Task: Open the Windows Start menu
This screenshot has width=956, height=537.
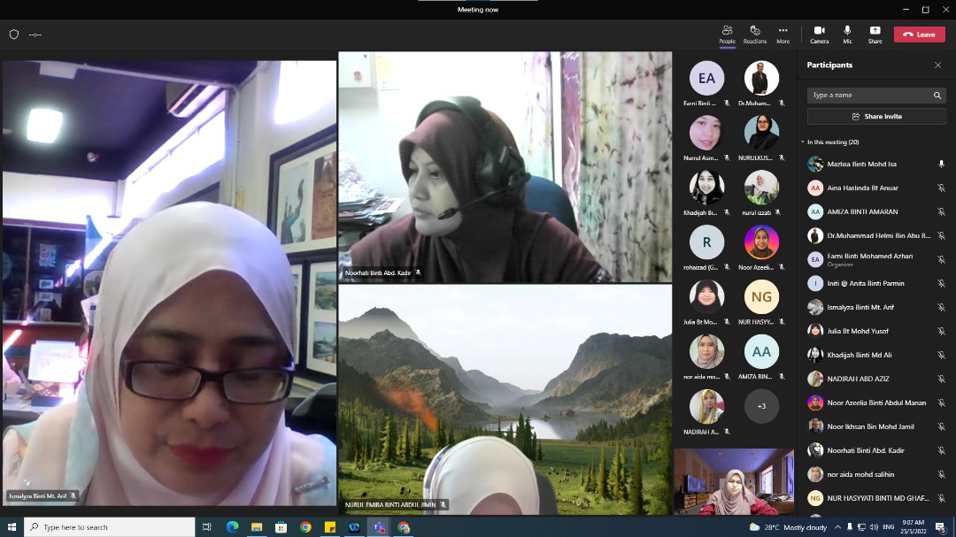Action: [12, 526]
